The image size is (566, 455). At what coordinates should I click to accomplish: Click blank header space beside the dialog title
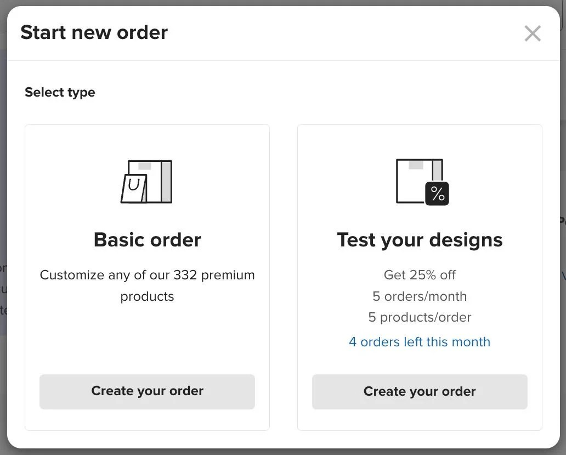[340, 33]
